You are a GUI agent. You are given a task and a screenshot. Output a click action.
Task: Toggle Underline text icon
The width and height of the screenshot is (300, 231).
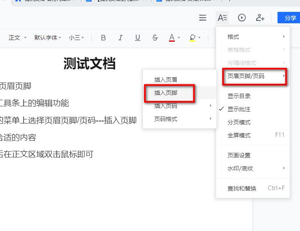[138, 38]
